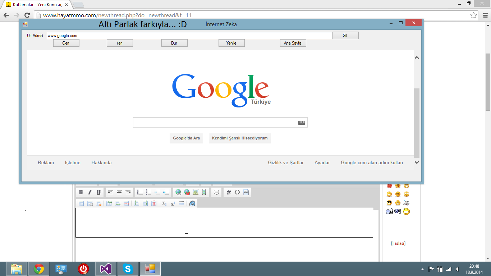Viewport: 491px width, 276px height.
Task: Show hidden system tray icons
Action: click(x=422, y=269)
